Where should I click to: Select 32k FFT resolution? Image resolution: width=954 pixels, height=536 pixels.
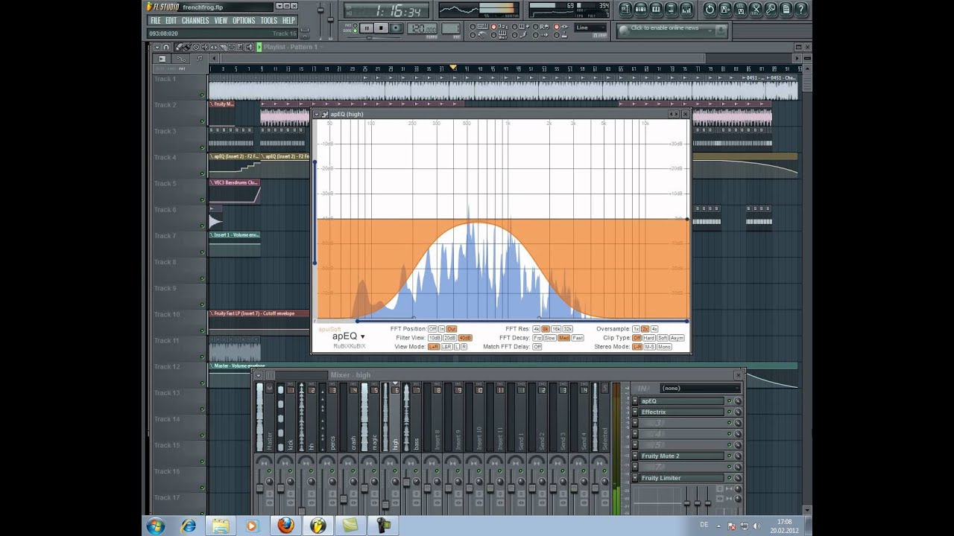coord(567,329)
